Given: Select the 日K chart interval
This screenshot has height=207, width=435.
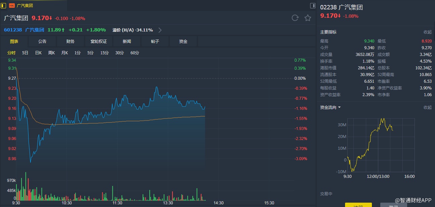Looking at the screenshot, I should 38,53.
